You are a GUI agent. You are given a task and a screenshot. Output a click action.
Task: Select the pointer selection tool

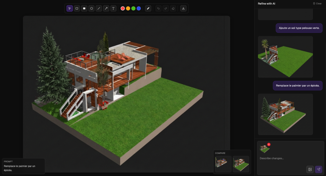[x=70, y=8]
